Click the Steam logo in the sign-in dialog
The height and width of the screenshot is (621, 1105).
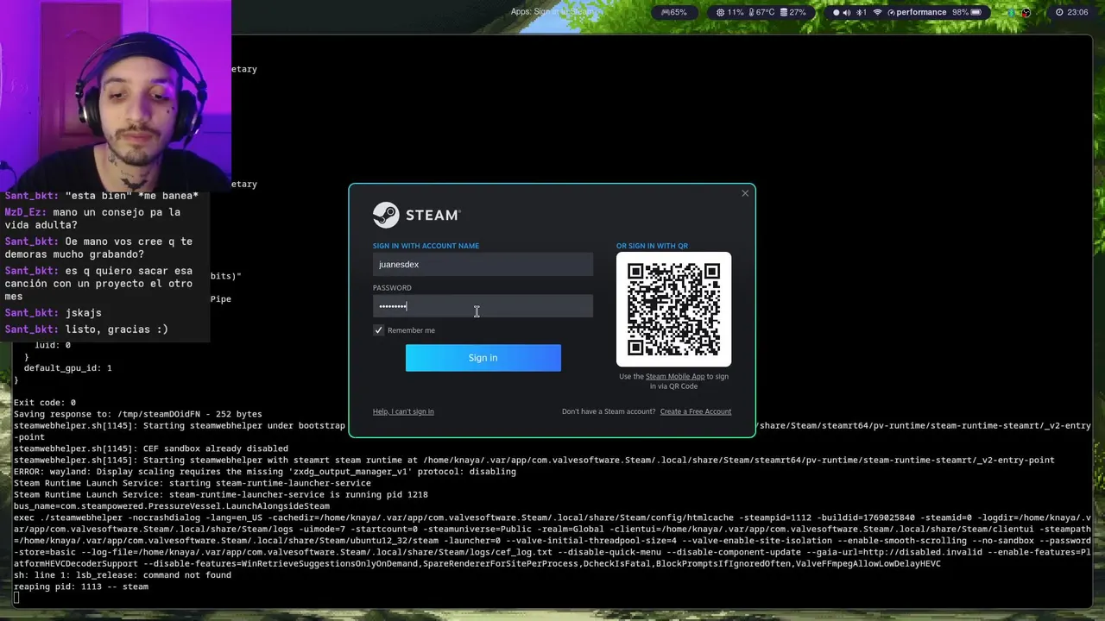pos(417,215)
